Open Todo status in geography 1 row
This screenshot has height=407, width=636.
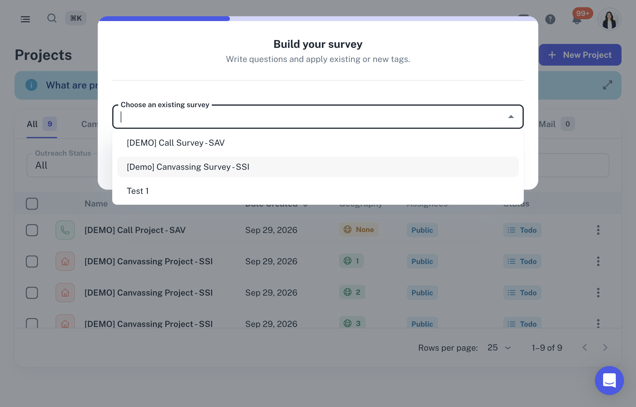click(522, 261)
